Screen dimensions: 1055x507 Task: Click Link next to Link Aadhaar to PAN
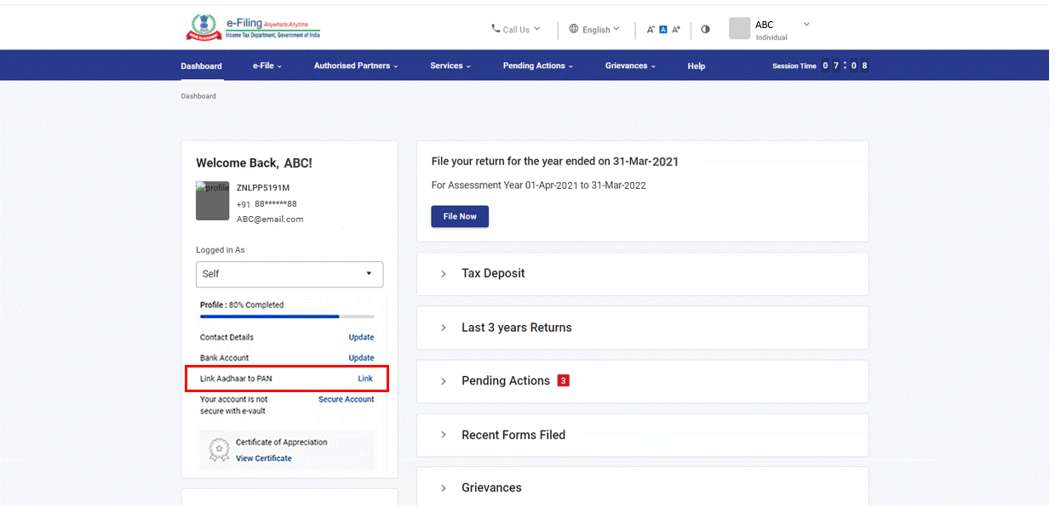pos(364,379)
